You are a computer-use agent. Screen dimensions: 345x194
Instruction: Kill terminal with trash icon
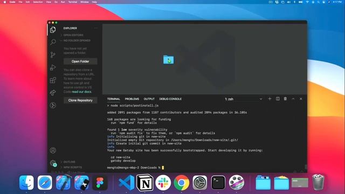point(285,99)
